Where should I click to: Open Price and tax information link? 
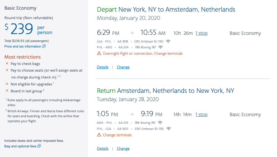coord(23,46)
